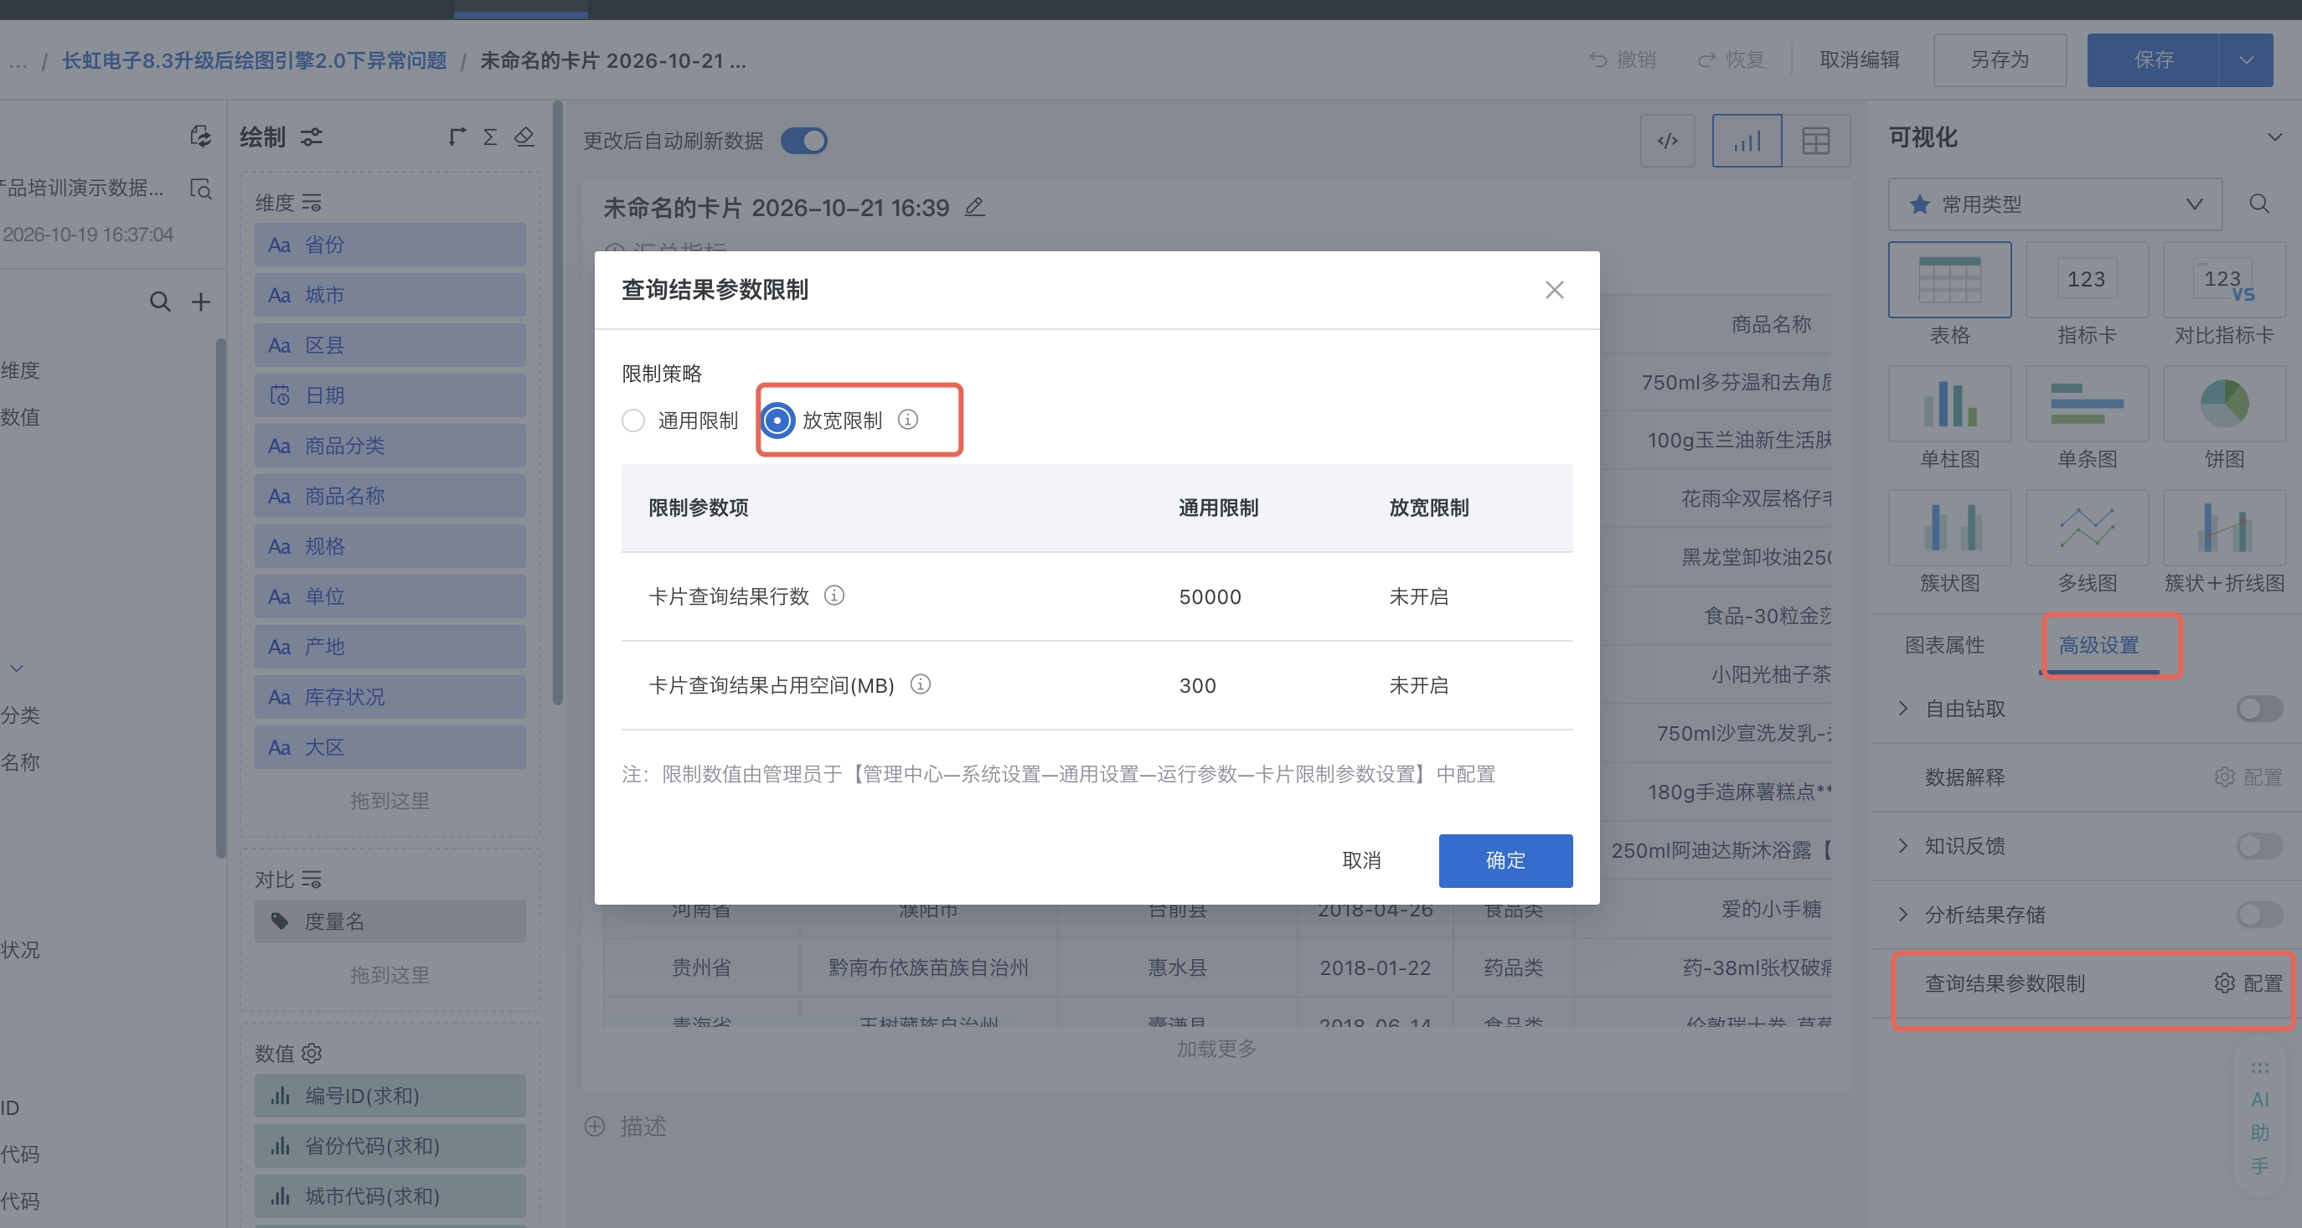2302x1228 pixels.
Task: Select the 放宽限制 radio option
Action: (777, 420)
